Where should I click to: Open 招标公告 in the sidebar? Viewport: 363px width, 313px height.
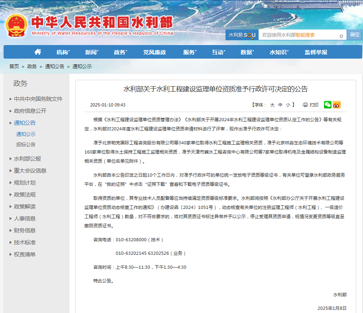[x=26, y=144]
